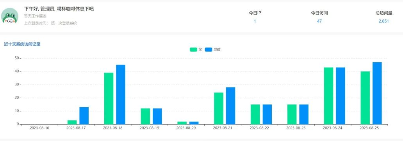
Task: Select the green bar for 2023-08-23
Action: 292,115
